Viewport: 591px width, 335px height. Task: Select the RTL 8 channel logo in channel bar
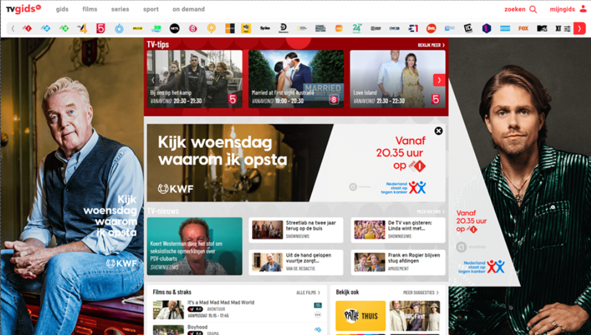(x=193, y=28)
